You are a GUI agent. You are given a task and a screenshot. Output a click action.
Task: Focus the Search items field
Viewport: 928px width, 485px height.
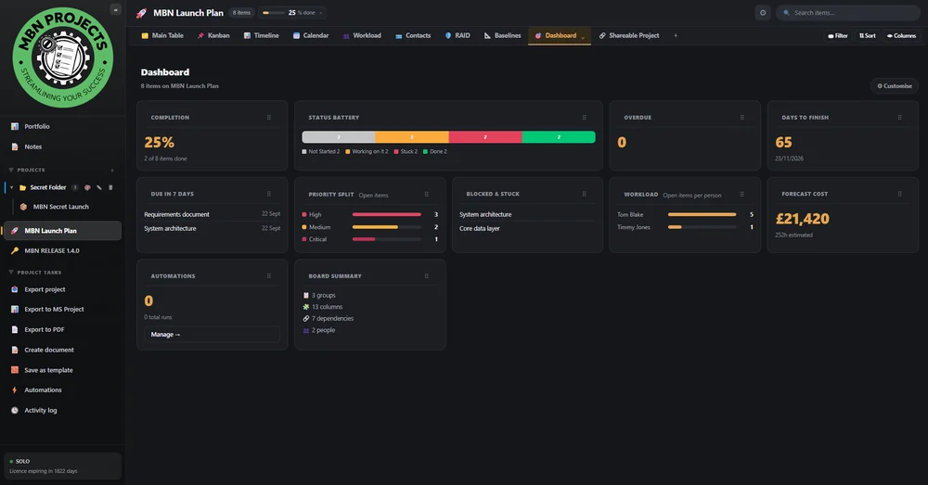(x=847, y=12)
